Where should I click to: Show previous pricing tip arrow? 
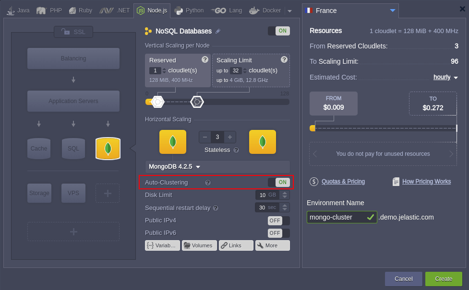tap(314, 154)
